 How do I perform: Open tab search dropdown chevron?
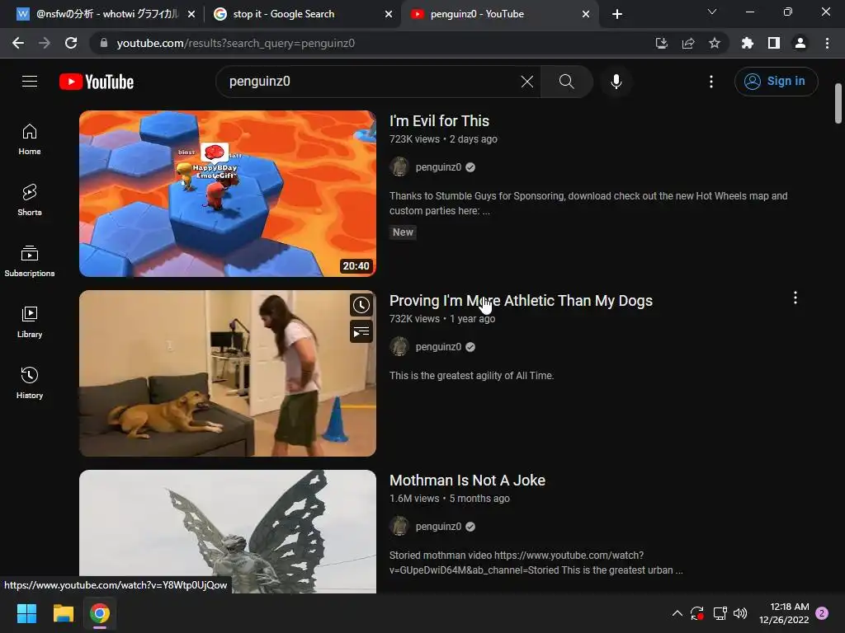pos(712,12)
